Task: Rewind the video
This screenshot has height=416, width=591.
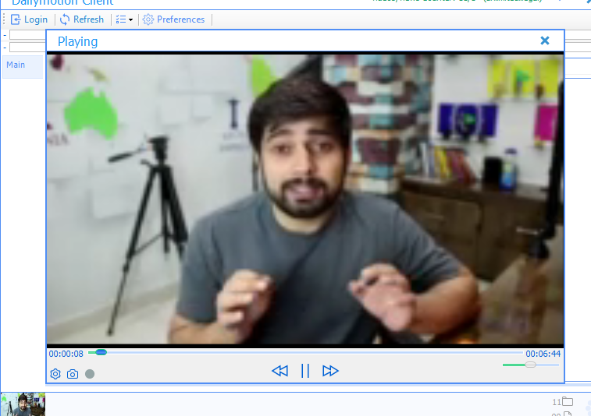Action: [x=279, y=371]
